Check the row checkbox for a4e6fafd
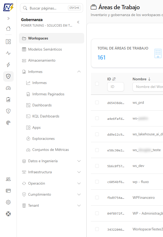This screenshot has width=163, height=237. coord(97,118)
